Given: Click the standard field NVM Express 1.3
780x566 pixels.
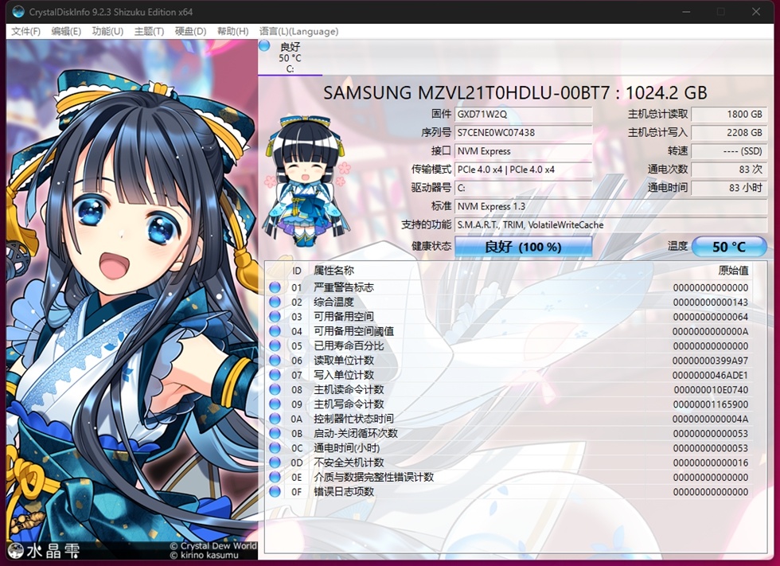Looking at the screenshot, I should (611, 206).
